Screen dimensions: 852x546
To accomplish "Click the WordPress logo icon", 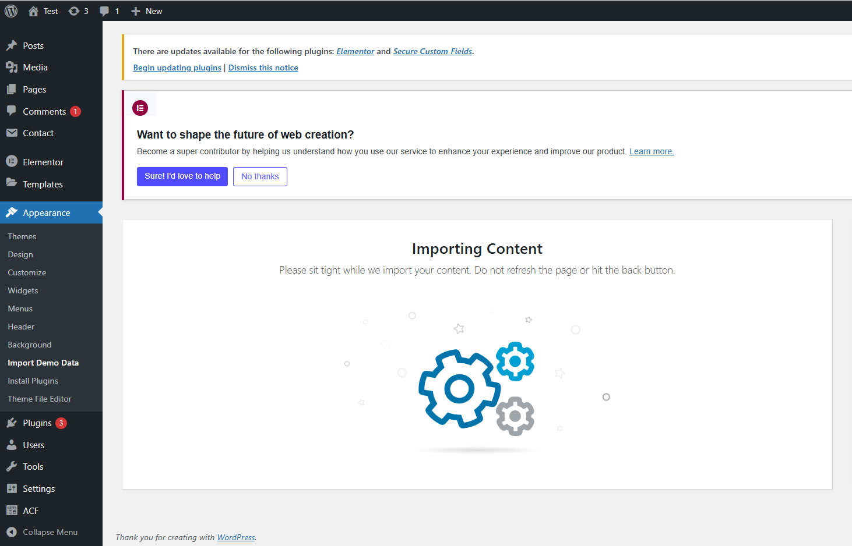I will point(11,11).
